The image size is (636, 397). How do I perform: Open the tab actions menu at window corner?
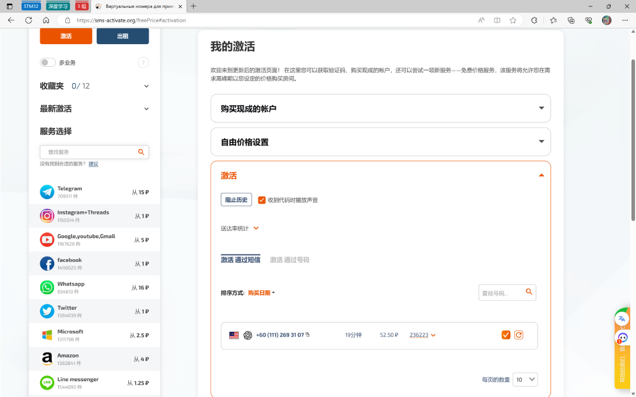click(9, 6)
